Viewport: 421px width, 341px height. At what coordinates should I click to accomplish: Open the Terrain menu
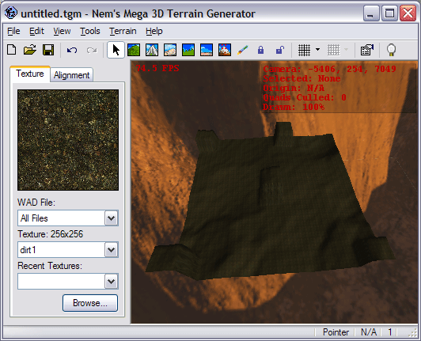pyautogui.click(x=123, y=31)
